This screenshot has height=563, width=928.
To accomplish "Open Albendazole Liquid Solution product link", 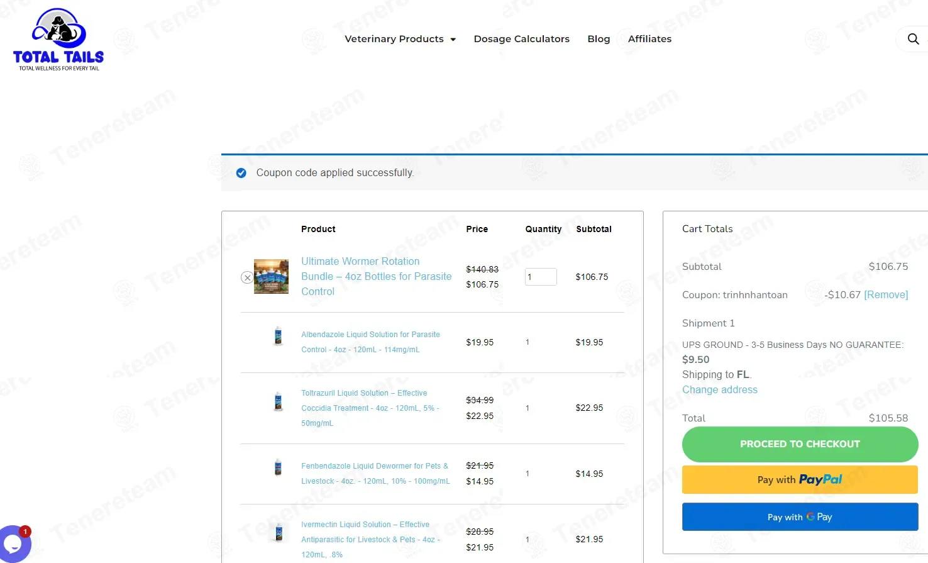I will 370,342.
